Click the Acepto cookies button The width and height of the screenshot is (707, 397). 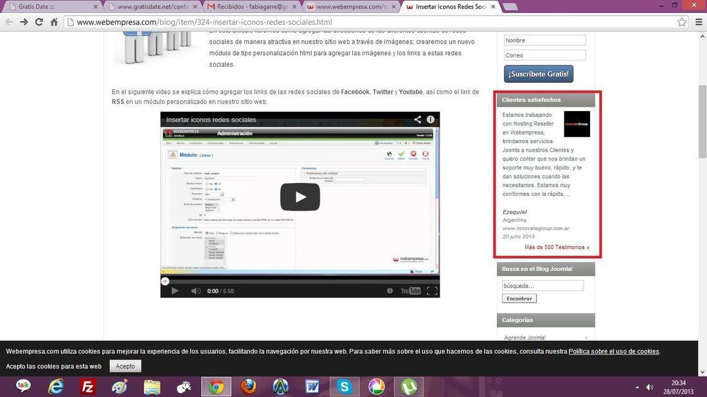(125, 366)
